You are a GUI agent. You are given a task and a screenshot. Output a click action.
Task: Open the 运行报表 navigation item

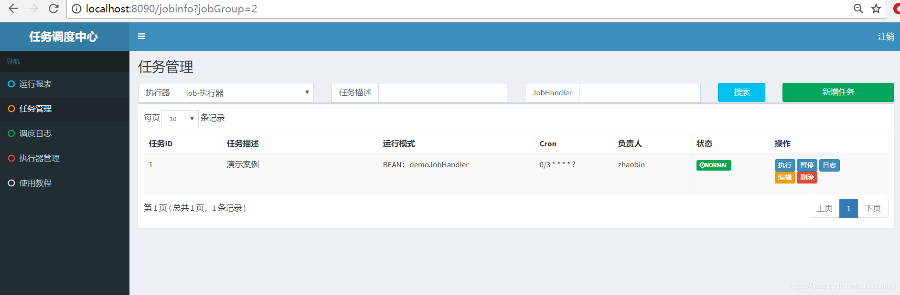[x=64, y=84]
